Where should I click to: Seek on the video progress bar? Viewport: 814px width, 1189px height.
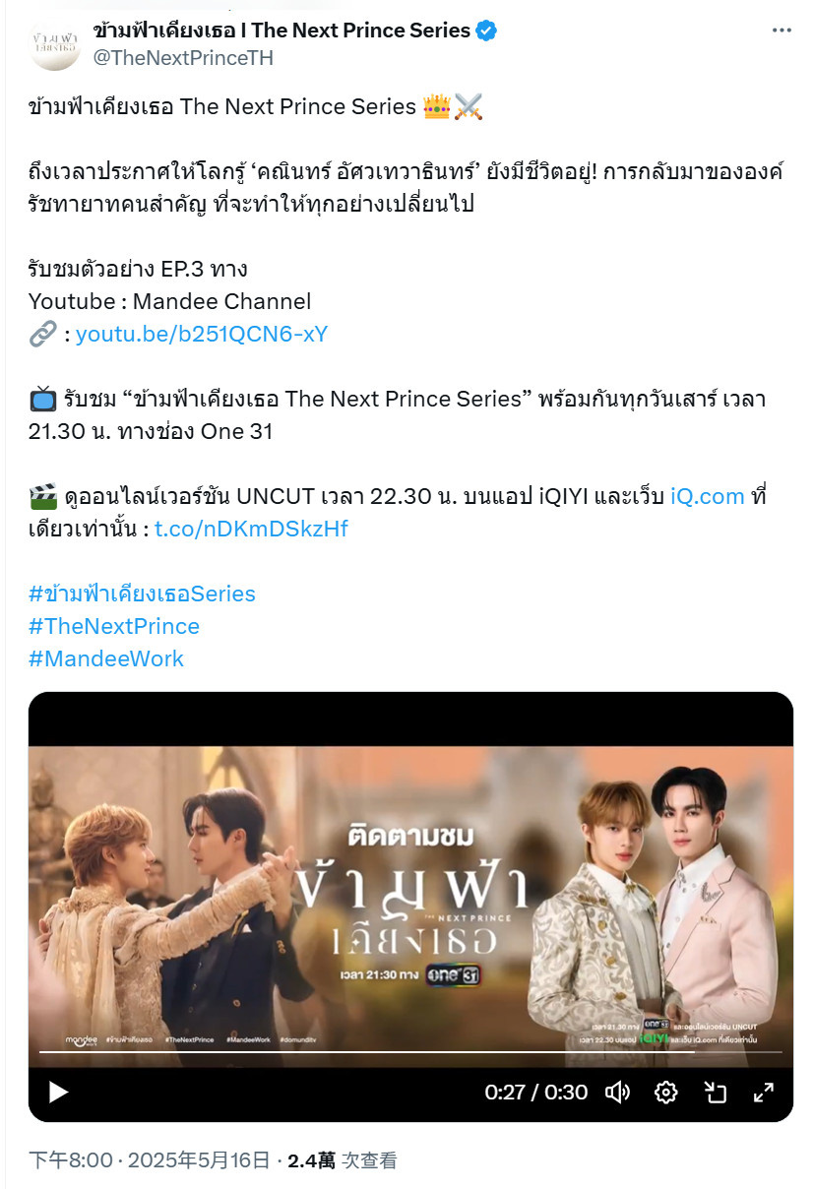pos(410,1052)
